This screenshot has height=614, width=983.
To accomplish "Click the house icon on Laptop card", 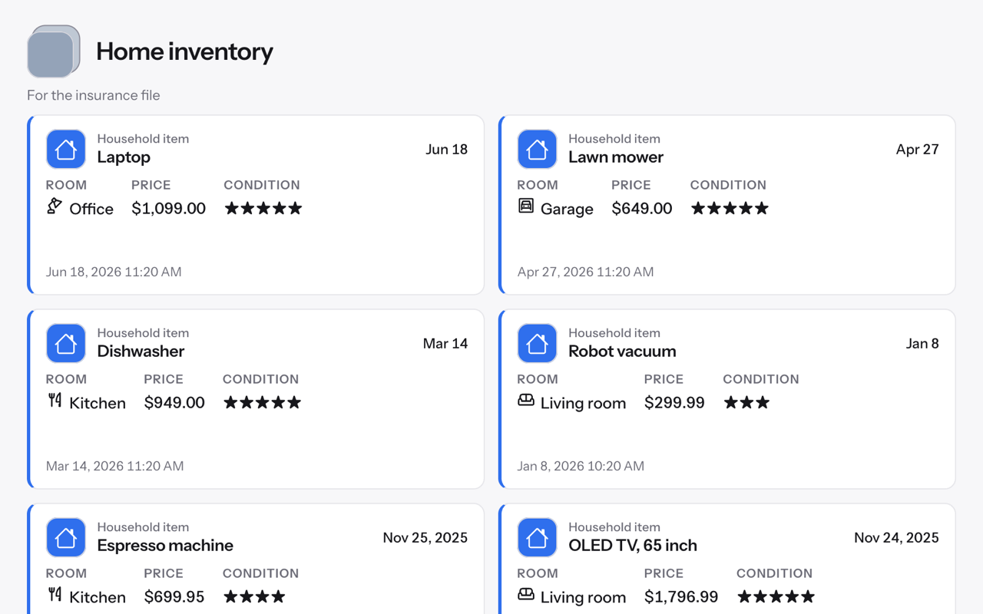I will click(x=66, y=149).
